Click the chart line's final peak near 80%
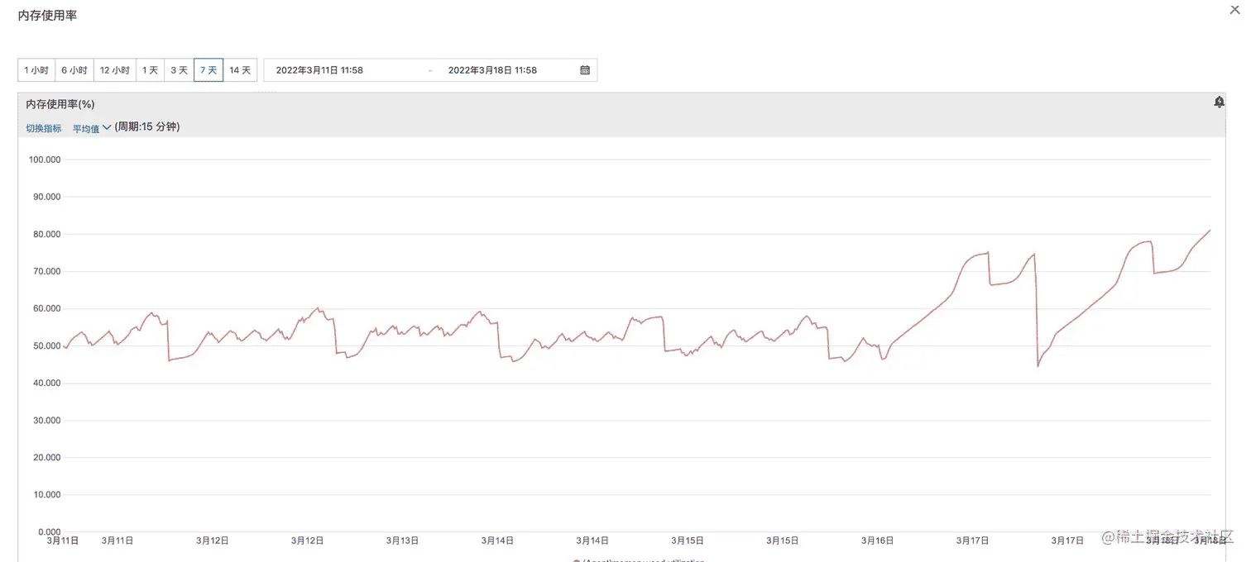This screenshot has width=1251, height=562. 1210,231
